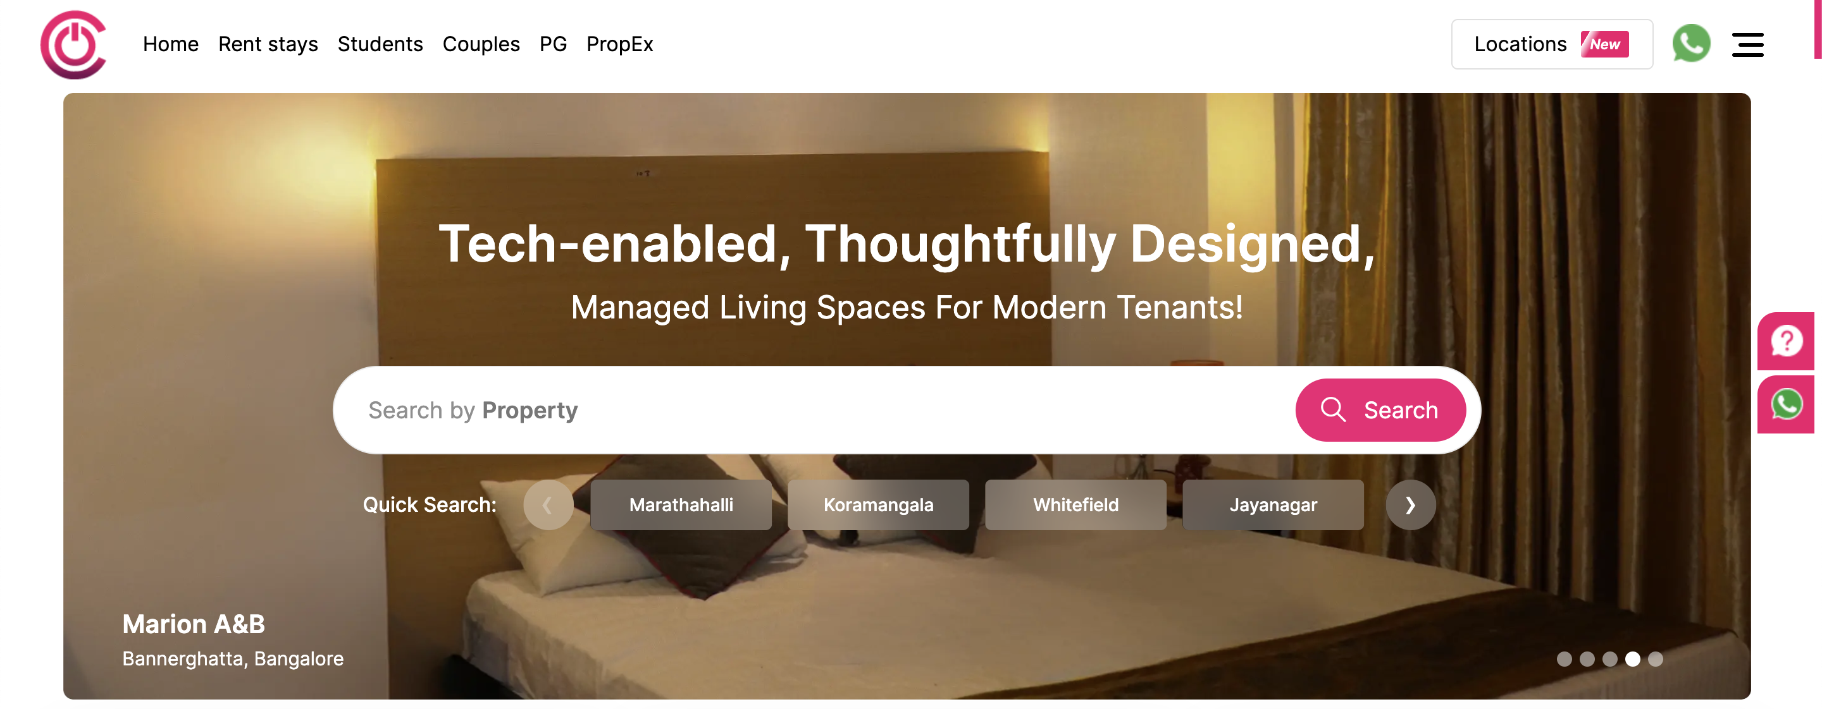Select the Whitefield quick search button
This screenshot has width=1822, height=709.
coord(1075,505)
